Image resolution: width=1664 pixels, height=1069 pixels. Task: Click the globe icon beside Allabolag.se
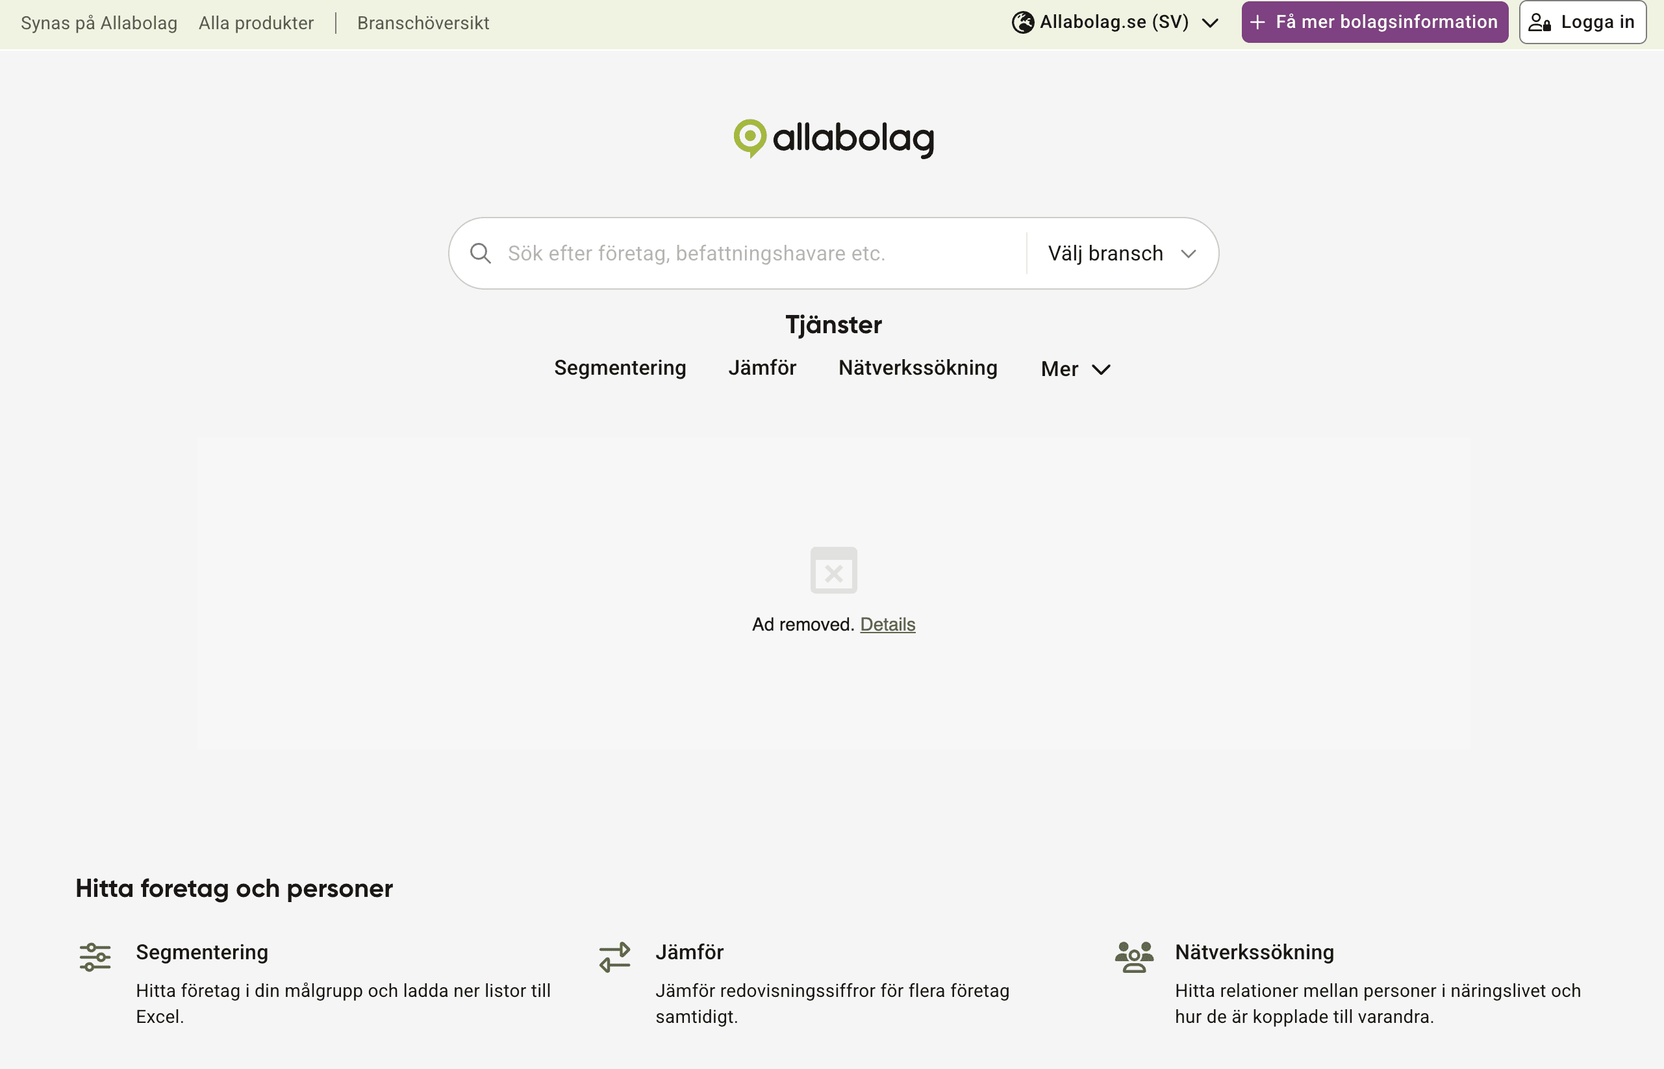coord(1022,22)
